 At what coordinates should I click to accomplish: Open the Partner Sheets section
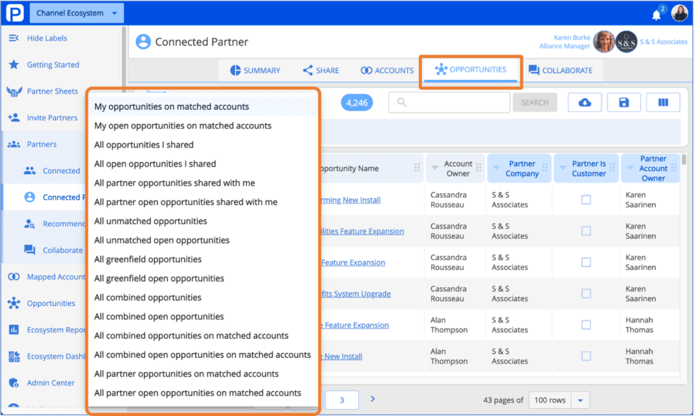(x=47, y=91)
